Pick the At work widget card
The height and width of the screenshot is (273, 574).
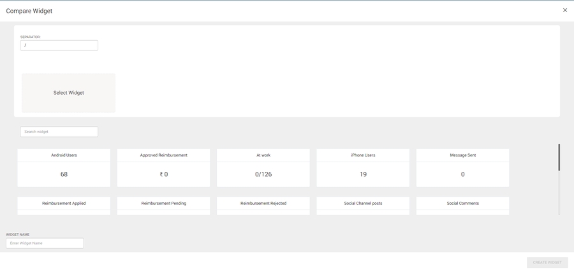263,168
